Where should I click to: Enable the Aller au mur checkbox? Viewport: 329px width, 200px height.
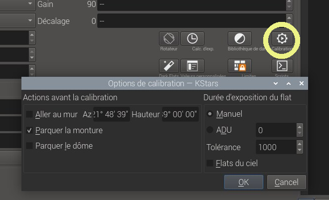tap(30, 114)
